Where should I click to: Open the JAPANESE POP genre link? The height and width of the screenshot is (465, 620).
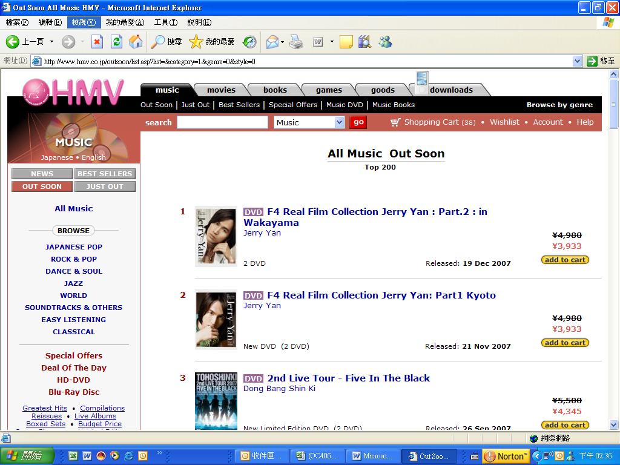click(x=73, y=247)
